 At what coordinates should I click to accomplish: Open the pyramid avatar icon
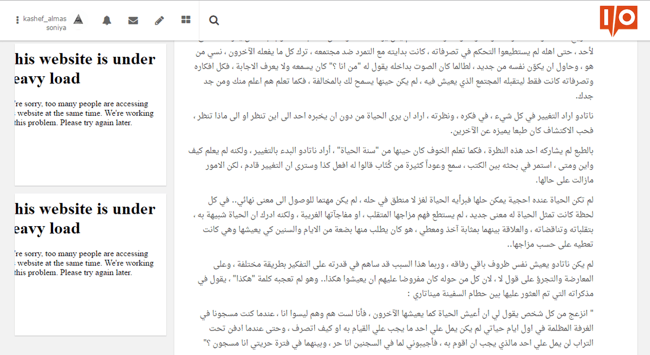79,19
